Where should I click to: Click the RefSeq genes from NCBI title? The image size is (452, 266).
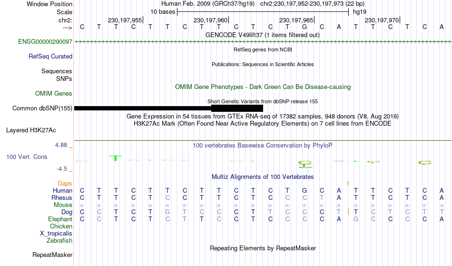[x=263, y=49]
